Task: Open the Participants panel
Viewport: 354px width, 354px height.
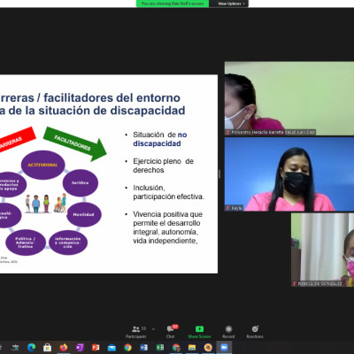Action: point(135,332)
